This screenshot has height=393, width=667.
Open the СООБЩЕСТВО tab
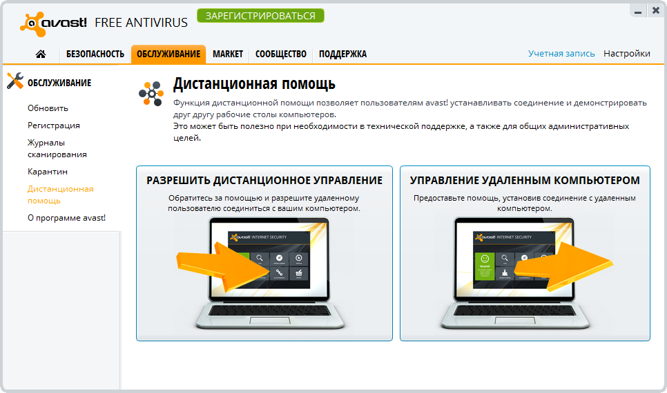[x=281, y=54]
